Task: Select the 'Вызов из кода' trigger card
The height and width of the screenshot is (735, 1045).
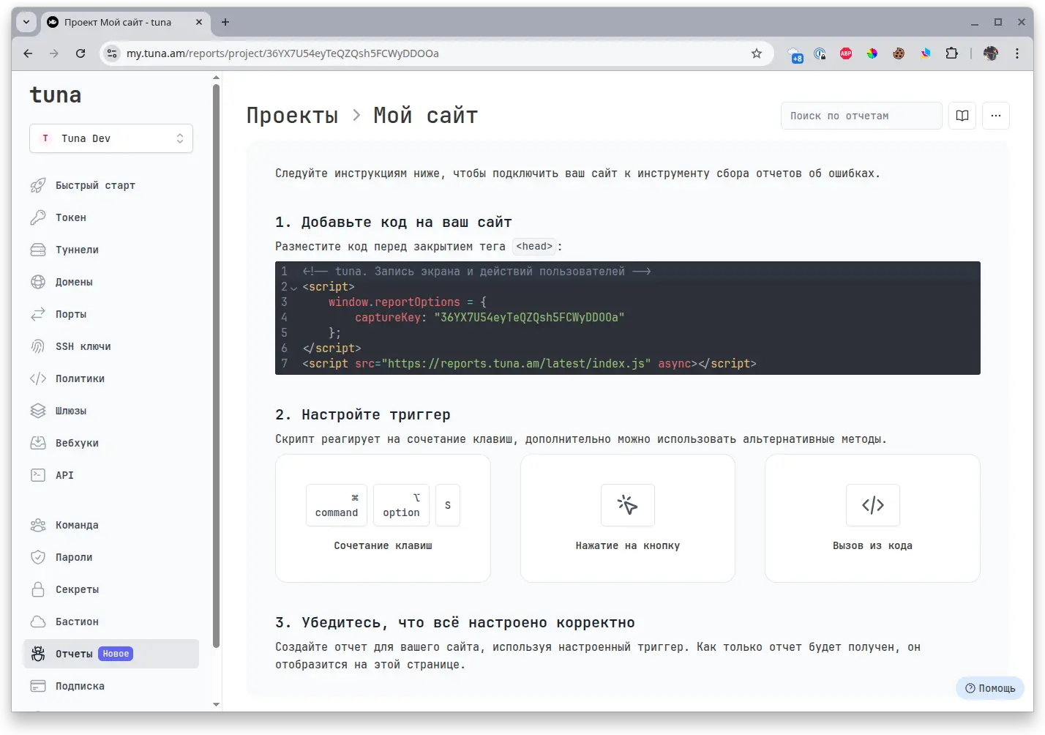Action: tap(872, 518)
